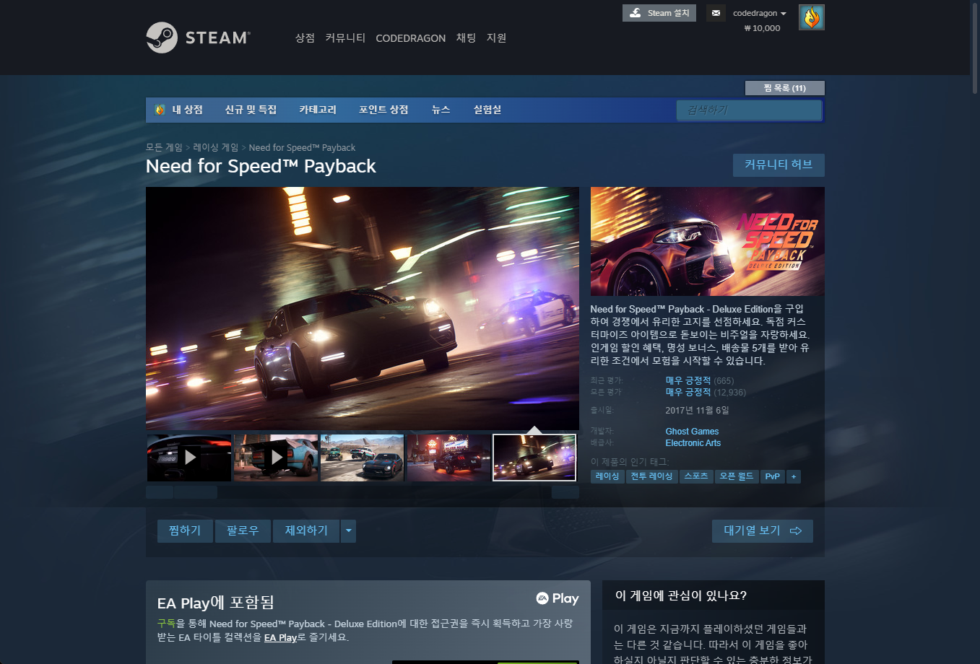980x664 pixels.
Task: Click the 레이싱 게임 breadcrumb link
Action: [x=215, y=147]
